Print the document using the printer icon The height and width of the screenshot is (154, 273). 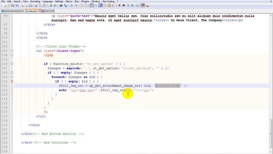point(30,6)
